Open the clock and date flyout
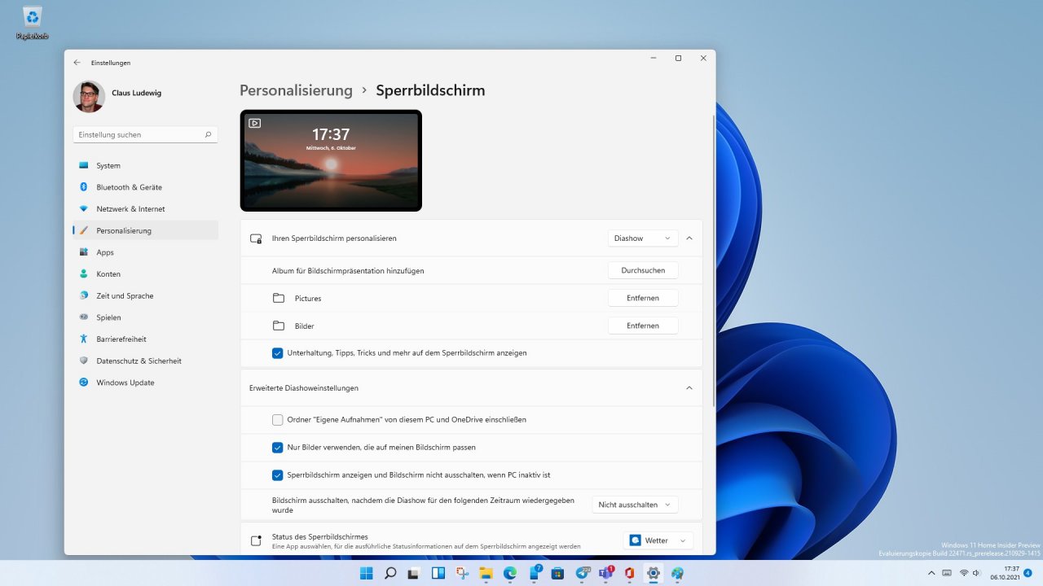Image resolution: width=1043 pixels, height=586 pixels. [1007, 573]
